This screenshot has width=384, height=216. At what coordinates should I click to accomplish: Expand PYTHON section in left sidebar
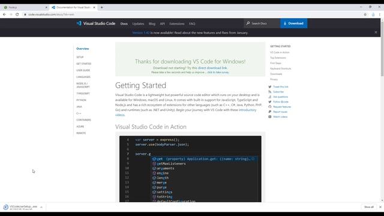point(81,100)
